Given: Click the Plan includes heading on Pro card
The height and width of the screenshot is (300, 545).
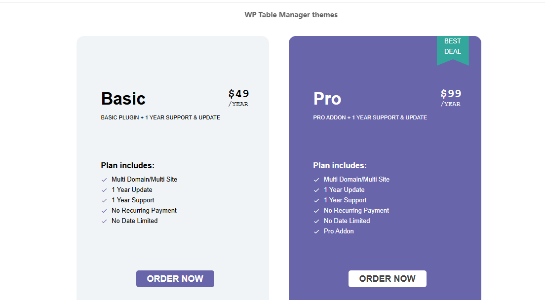Looking at the screenshot, I should (339, 165).
